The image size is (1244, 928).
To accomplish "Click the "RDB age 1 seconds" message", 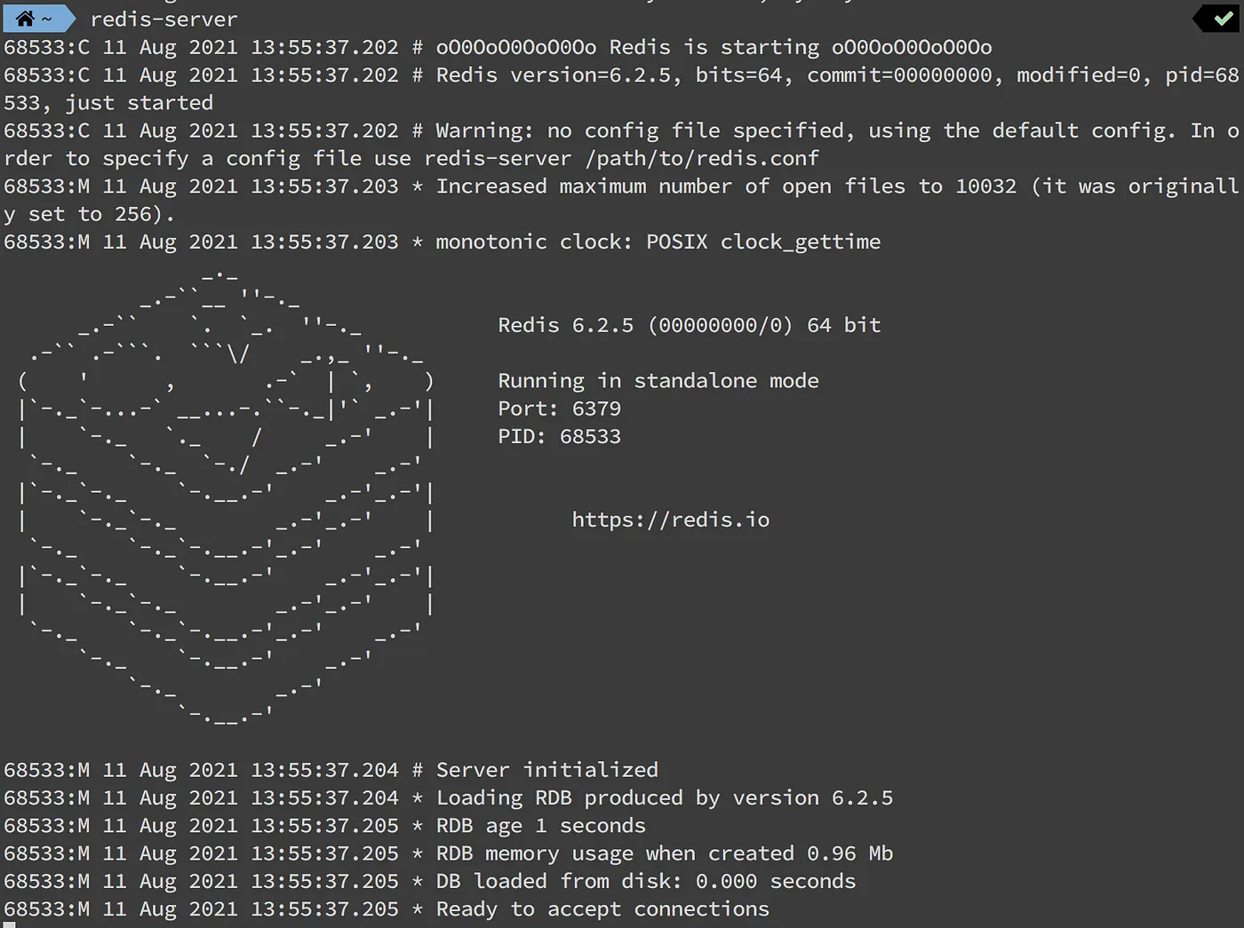I will (x=541, y=826).
